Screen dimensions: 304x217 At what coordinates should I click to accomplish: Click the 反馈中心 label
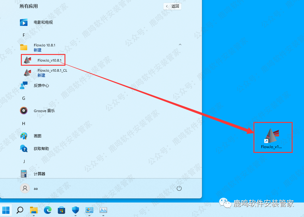point(41,86)
